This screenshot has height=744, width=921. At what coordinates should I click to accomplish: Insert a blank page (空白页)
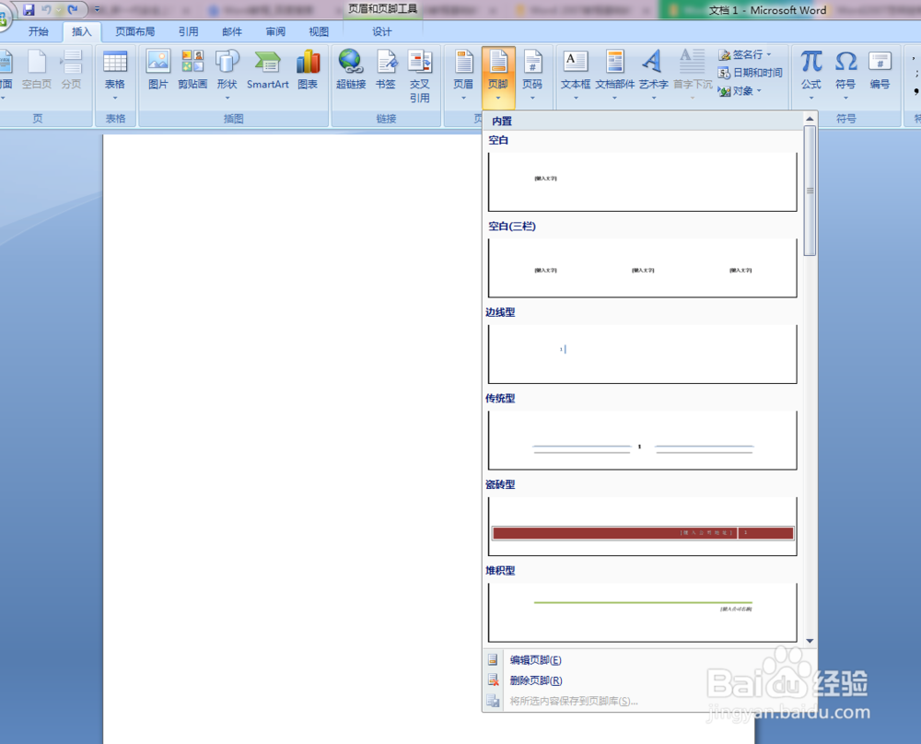pyautogui.click(x=37, y=71)
